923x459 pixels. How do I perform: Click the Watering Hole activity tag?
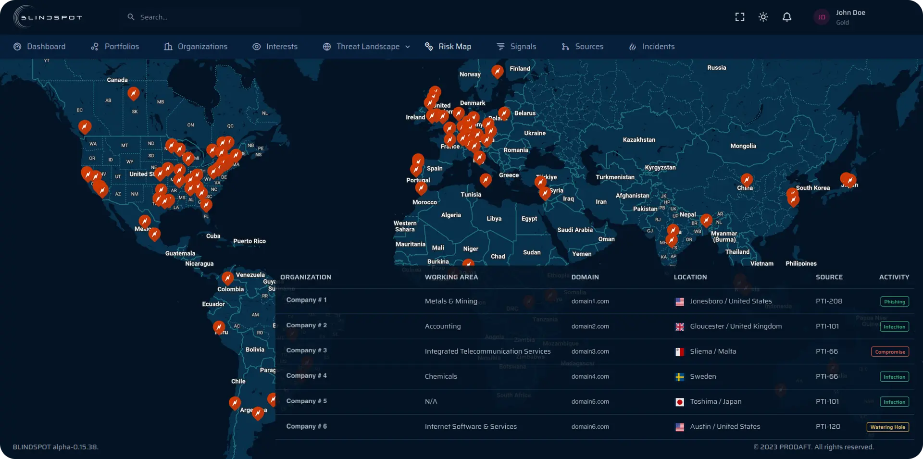(887, 427)
